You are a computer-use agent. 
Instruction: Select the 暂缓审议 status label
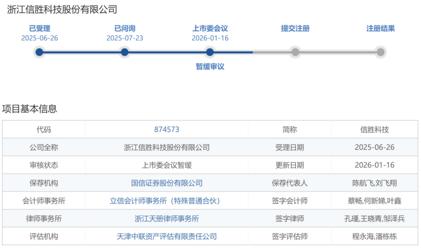click(x=209, y=66)
